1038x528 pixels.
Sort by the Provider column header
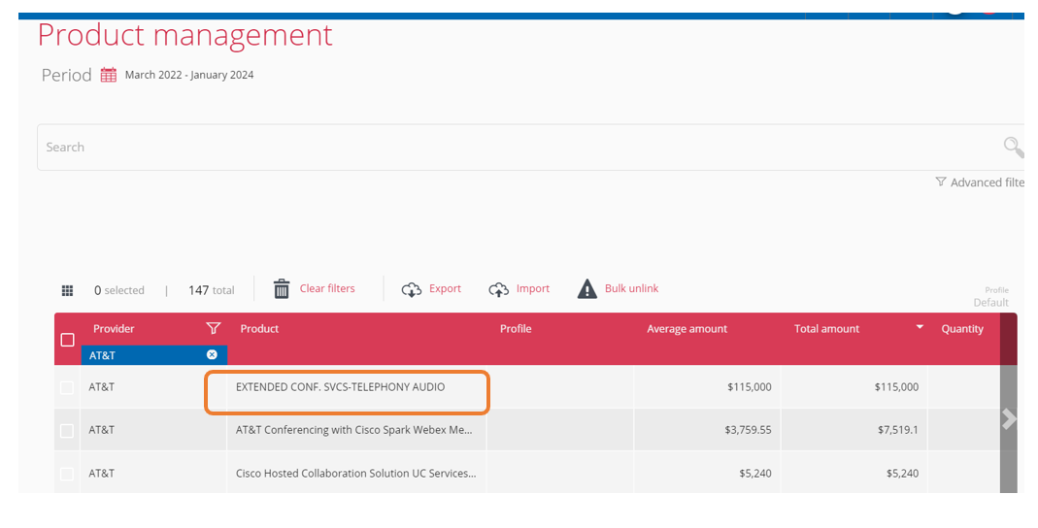114,329
